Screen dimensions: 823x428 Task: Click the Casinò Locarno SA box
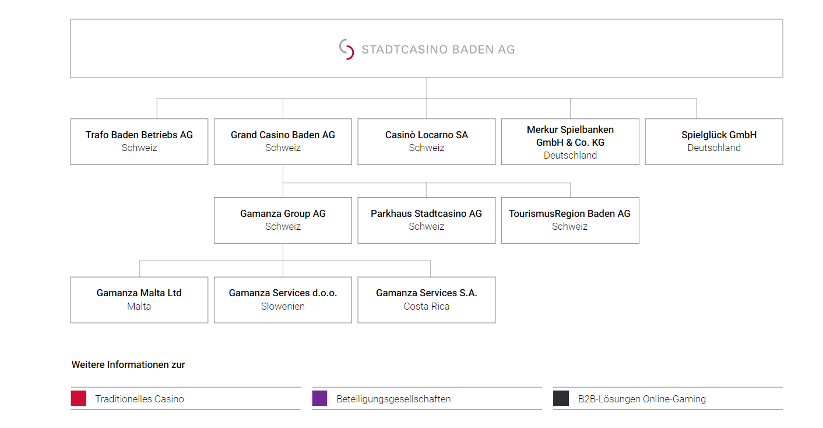click(x=427, y=142)
